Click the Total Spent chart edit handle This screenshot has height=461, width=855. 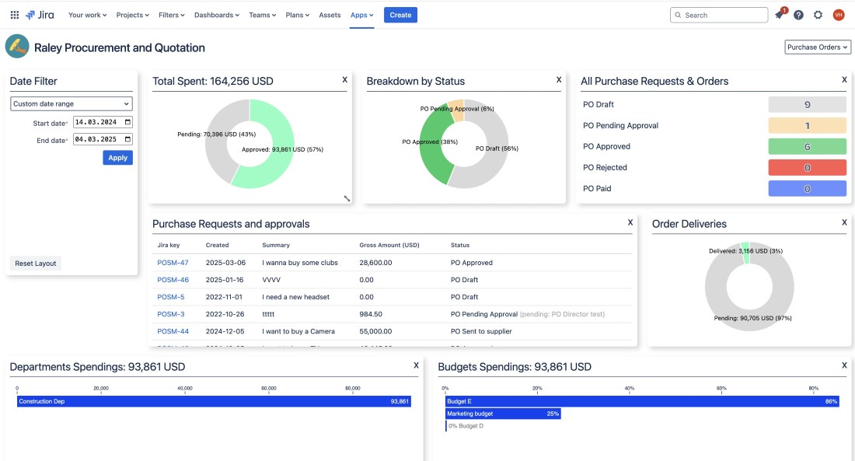pos(345,197)
